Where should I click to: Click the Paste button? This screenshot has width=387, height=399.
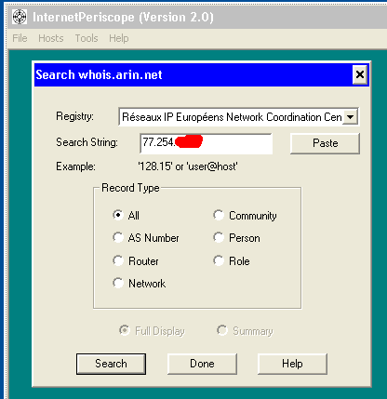(x=326, y=143)
